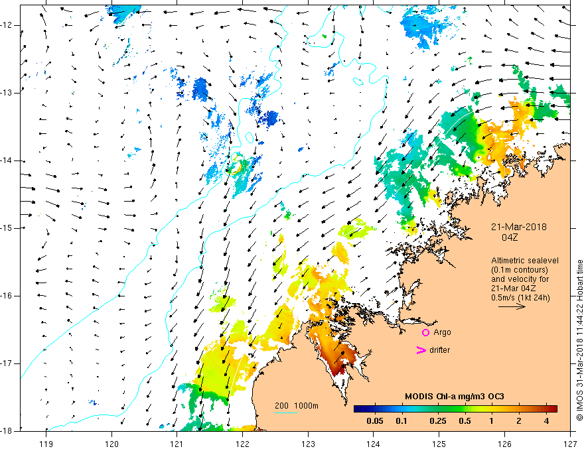Click the 'Altimetric sealevel' caption line
The width and height of the screenshot is (584, 451).
tap(525, 261)
